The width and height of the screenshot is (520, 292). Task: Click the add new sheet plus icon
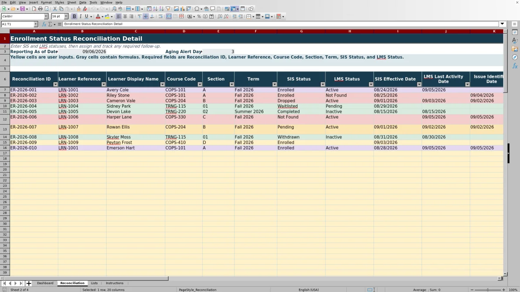(x=29, y=283)
